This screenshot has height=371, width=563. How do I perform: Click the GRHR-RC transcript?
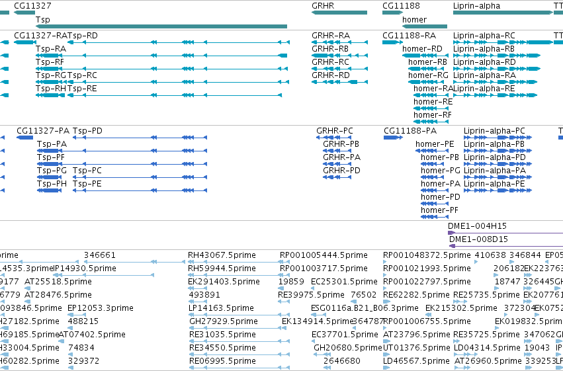[339, 69]
